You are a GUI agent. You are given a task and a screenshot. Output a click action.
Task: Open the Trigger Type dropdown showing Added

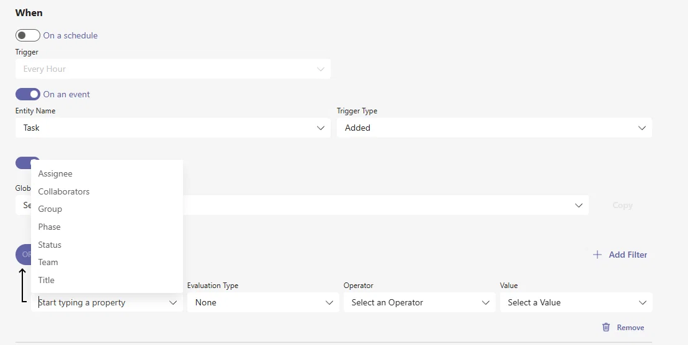tap(494, 128)
